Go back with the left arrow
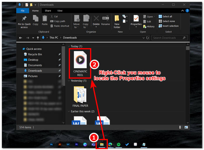The width and height of the screenshot is (204, 150). coord(21,38)
